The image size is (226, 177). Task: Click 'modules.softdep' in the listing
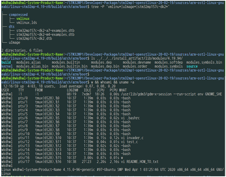point(169,62)
